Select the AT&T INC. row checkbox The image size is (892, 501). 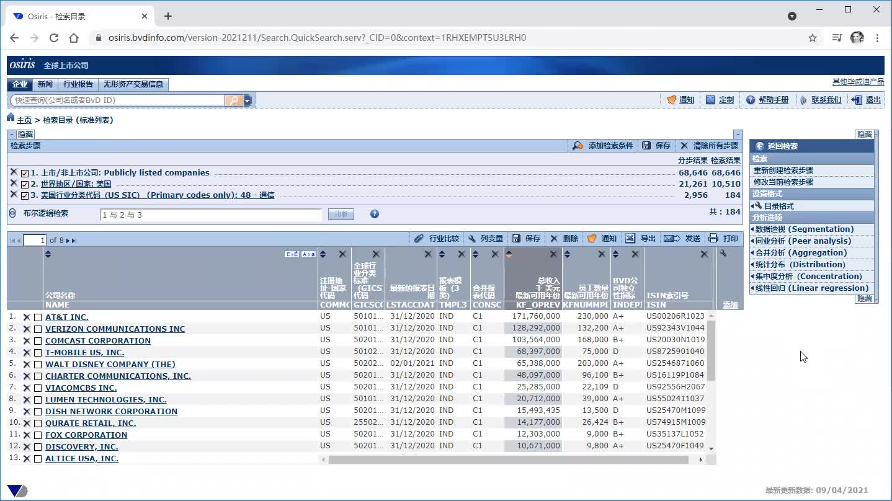point(38,317)
